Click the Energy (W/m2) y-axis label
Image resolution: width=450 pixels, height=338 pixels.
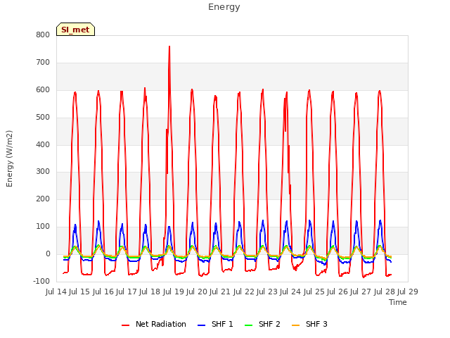[9, 158]
